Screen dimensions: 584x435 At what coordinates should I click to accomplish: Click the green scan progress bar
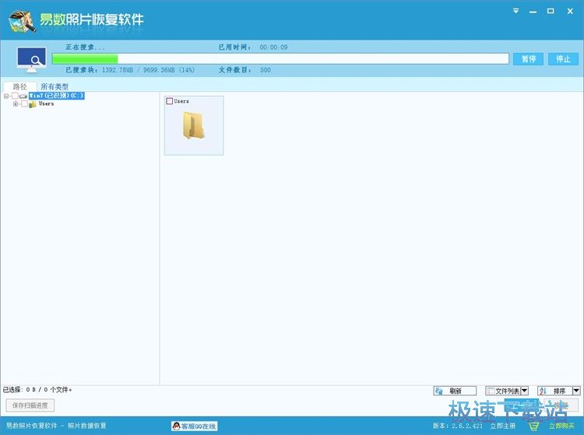(x=85, y=59)
